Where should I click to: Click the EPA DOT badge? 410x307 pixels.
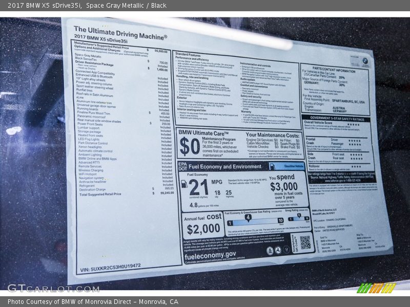182,167
